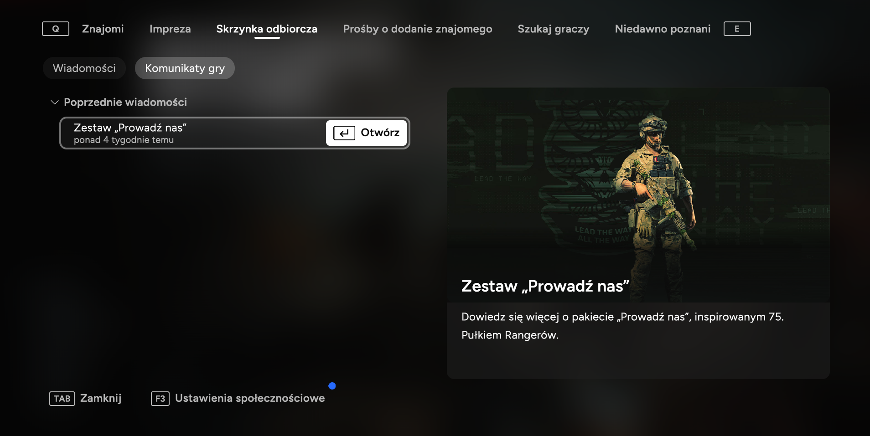Click Zamknij to close the panel
Screen dimensions: 870x436
(101, 398)
